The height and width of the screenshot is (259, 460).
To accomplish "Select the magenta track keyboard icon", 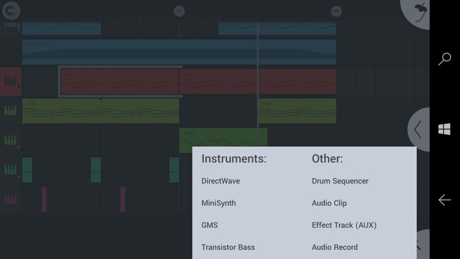I will click(10, 199).
